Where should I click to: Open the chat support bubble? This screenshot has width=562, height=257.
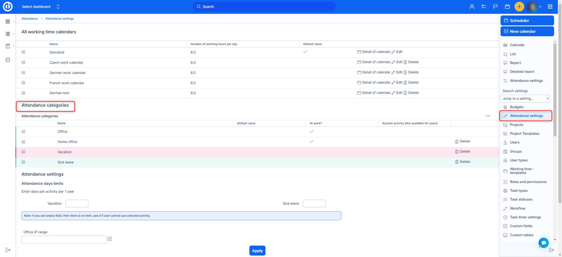pos(544,242)
